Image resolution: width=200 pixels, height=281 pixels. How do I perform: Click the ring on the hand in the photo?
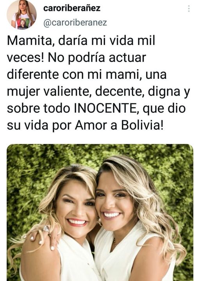pyautogui.click(x=46, y=229)
